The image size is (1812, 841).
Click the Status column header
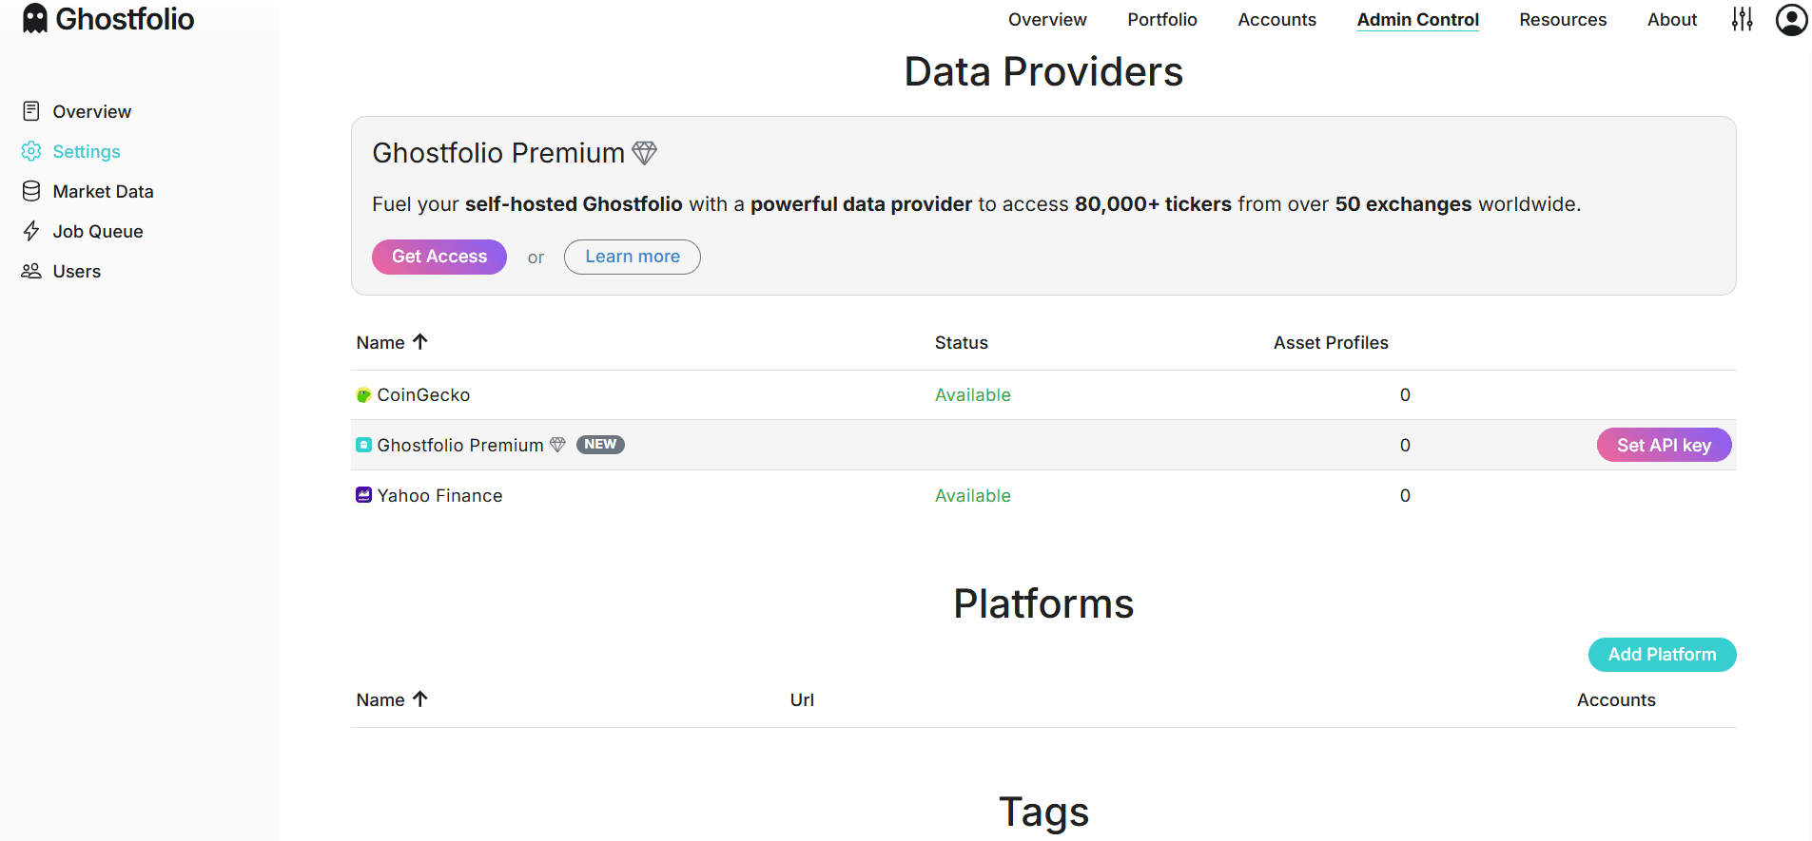tap(962, 343)
